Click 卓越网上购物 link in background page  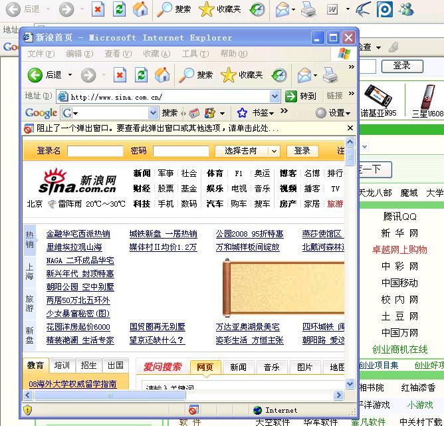click(x=399, y=250)
